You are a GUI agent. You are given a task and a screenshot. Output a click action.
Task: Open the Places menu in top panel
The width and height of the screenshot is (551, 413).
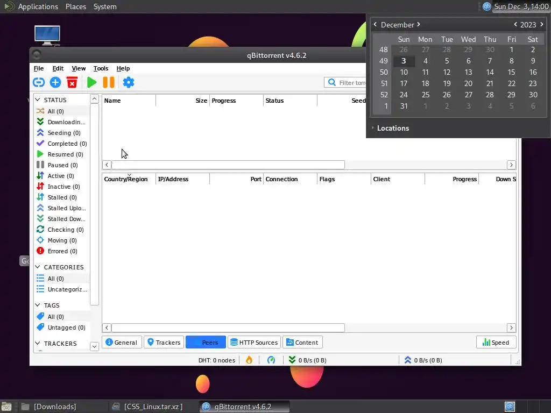(76, 6)
